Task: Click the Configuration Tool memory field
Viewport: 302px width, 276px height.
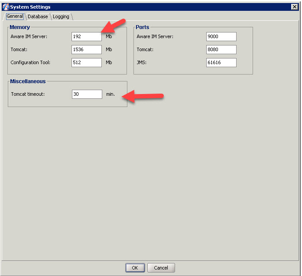Action: (87, 62)
